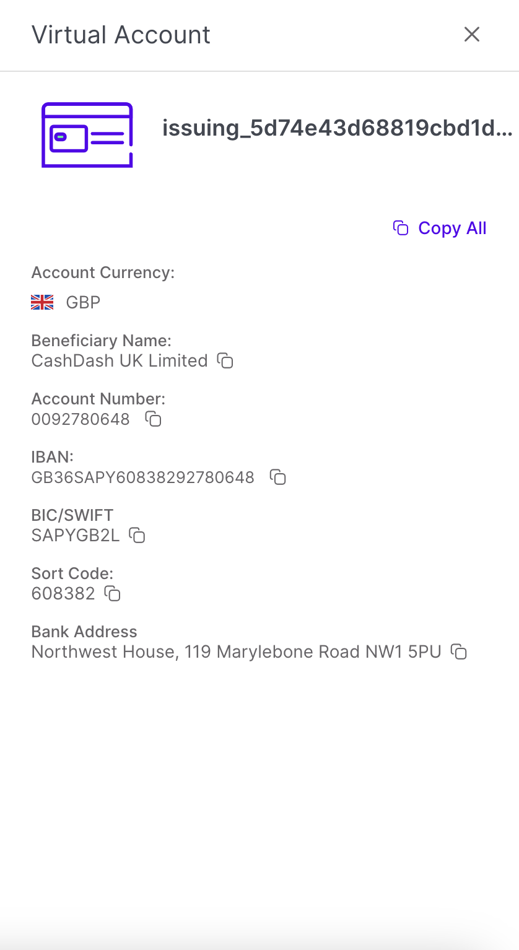Close the Virtual Account panel

[472, 35]
